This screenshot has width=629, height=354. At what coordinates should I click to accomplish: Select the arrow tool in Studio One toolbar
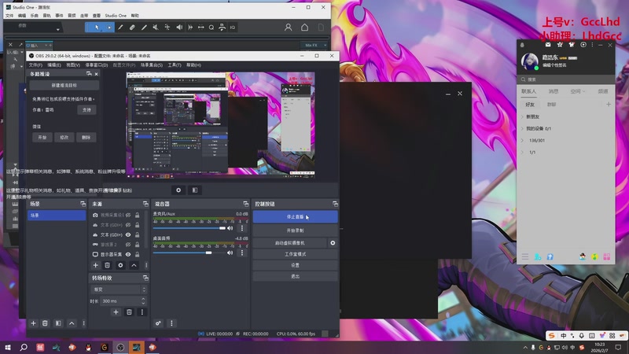(97, 28)
